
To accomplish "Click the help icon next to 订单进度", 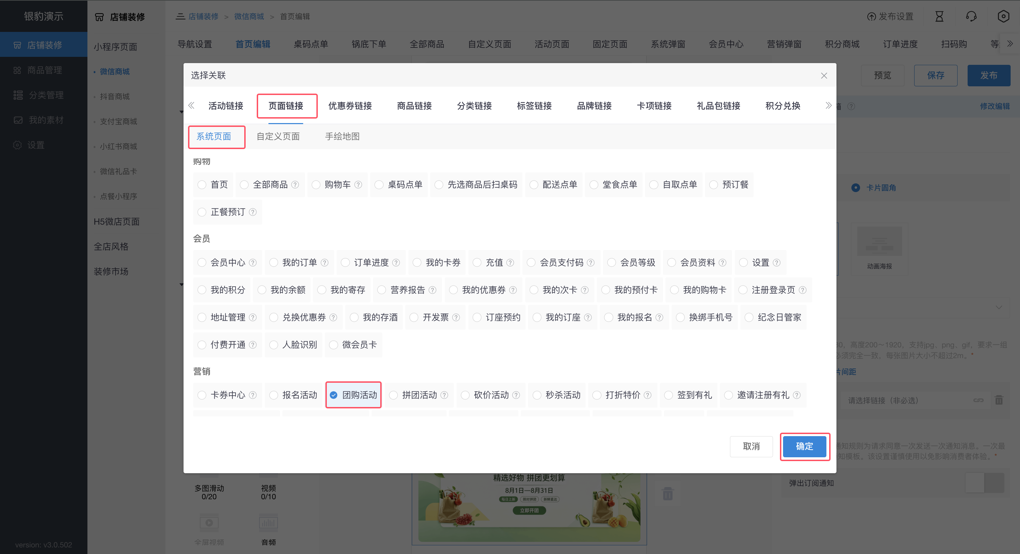I will (396, 263).
